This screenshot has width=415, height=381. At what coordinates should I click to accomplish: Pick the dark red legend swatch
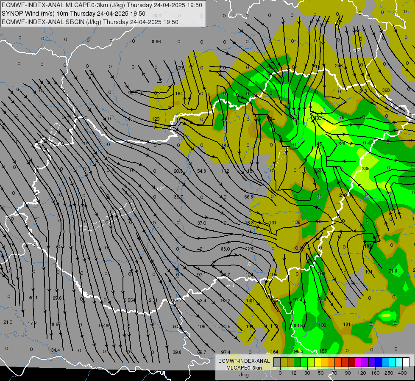tap(352, 362)
